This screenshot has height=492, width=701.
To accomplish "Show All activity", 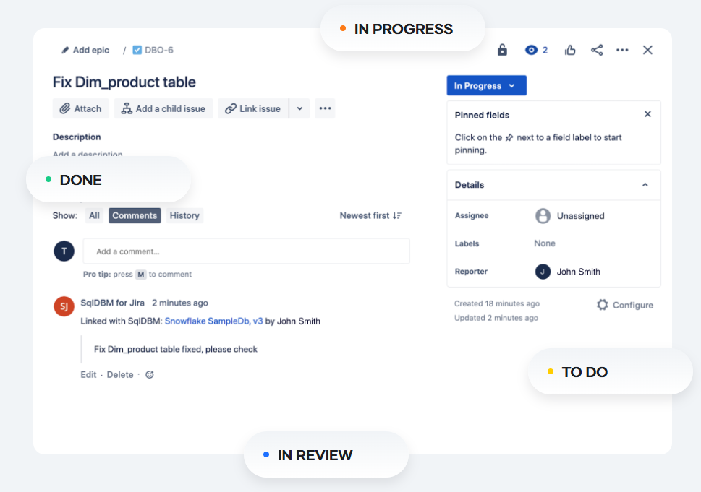I will coord(94,215).
